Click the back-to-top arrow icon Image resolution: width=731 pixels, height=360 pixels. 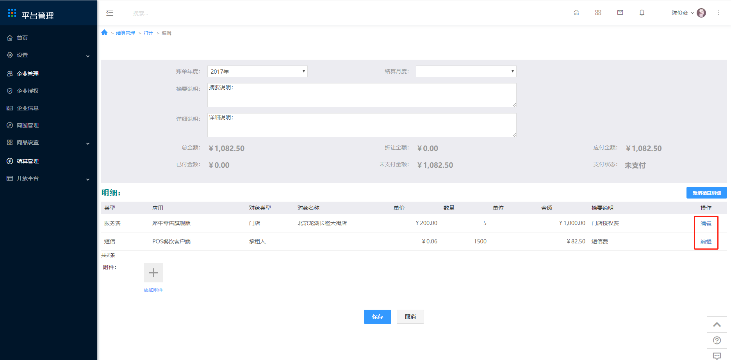coord(717,325)
